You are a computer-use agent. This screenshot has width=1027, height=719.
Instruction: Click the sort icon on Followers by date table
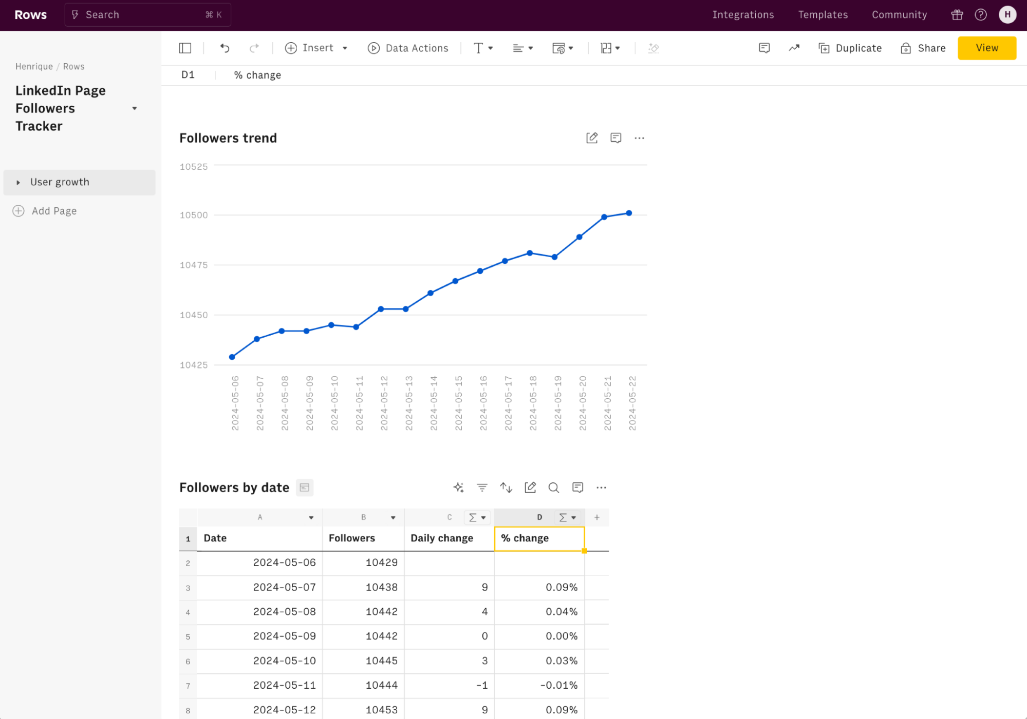point(507,487)
